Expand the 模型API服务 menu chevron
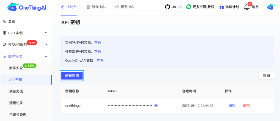This screenshot has width=280, height=121. coord(46,44)
